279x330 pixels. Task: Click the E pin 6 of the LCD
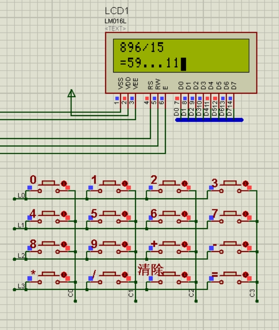pyautogui.click(x=165, y=101)
